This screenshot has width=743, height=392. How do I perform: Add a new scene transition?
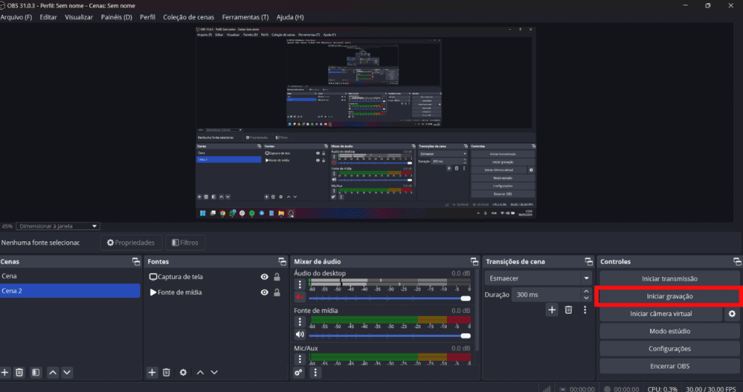(x=551, y=309)
